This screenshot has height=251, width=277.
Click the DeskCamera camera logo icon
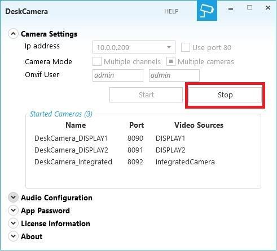207,10
